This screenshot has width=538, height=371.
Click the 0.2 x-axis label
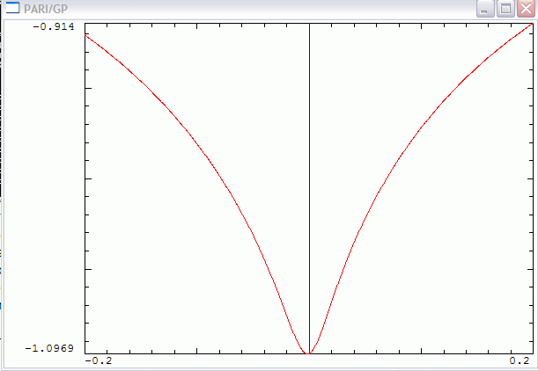520,360
